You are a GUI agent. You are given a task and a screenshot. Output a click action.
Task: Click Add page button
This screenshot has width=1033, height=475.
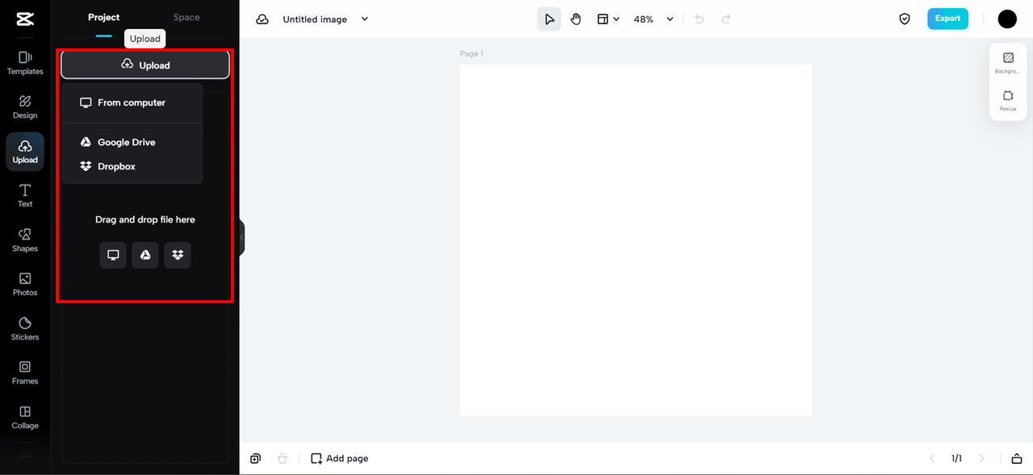click(340, 458)
